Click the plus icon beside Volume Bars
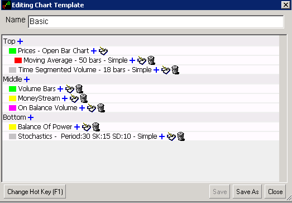292x203 pixels. 60,89
